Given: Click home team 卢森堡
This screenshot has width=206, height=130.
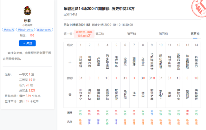Looking at the screenshot, I should 98,62.
